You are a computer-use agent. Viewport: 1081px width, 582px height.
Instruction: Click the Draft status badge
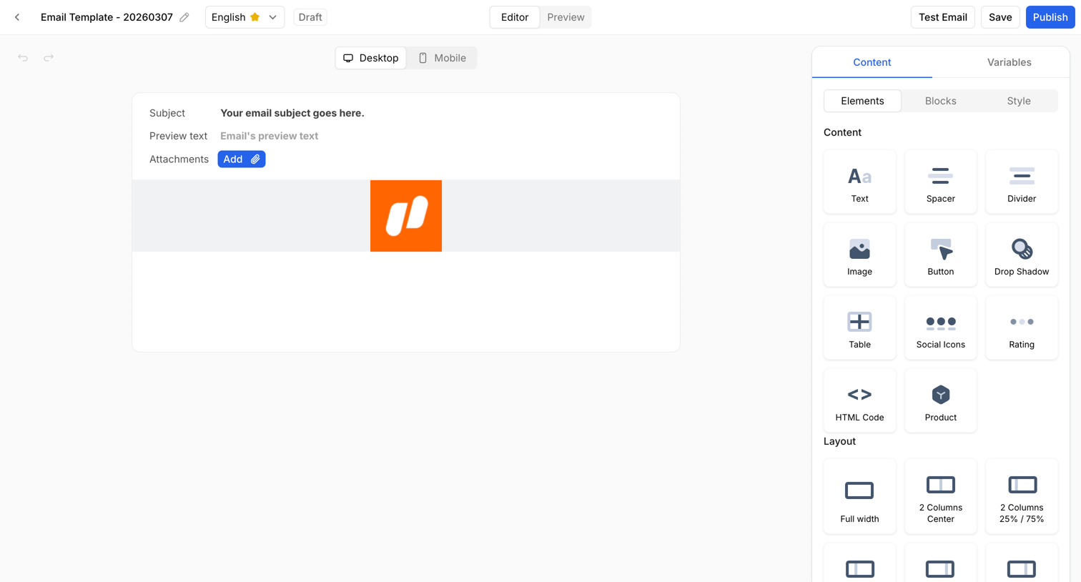tap(310, 17)
